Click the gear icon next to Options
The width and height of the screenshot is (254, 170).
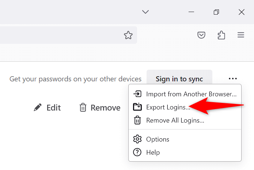[137, 139]
